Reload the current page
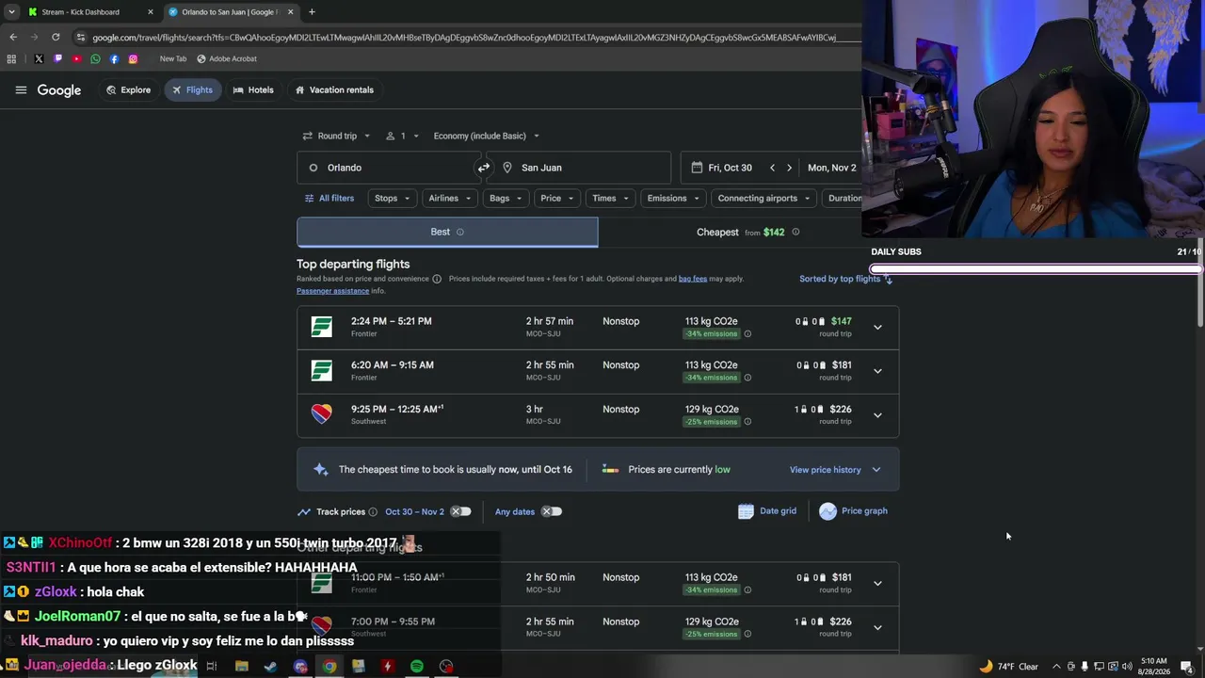The width and height of the screenshot is (1205, 678). point(56,38)
